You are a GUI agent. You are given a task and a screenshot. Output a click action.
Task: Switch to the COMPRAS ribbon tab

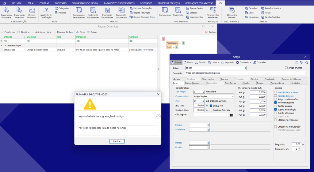(44, 3)
